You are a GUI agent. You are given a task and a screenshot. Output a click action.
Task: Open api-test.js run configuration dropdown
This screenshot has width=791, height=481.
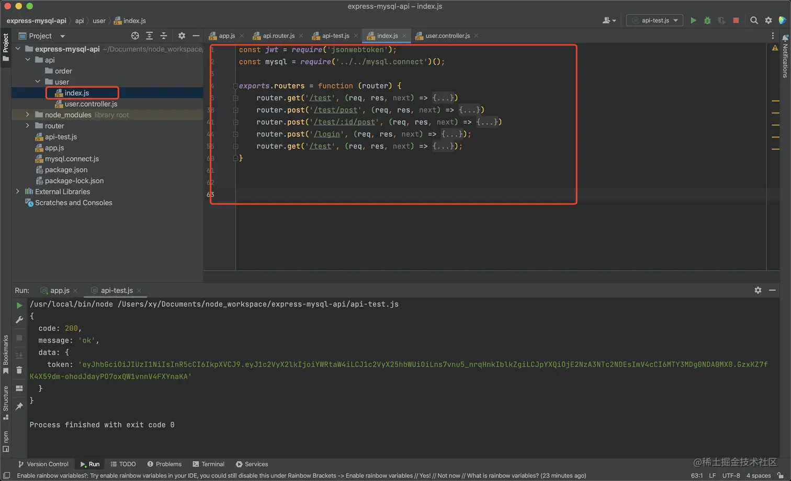point(654,20)
